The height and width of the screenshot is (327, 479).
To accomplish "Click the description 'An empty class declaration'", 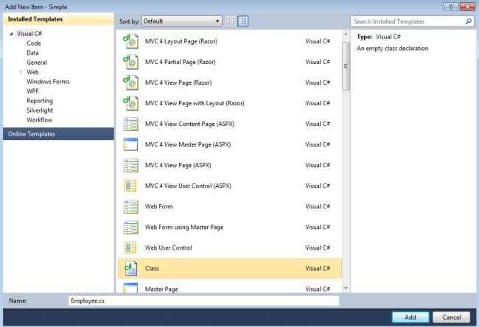I will 393,49.
